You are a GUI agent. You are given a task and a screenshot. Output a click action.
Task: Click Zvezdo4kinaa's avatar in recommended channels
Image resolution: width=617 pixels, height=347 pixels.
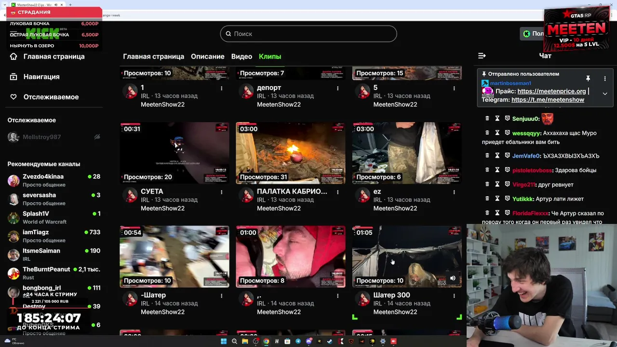(x=13, y=181)
